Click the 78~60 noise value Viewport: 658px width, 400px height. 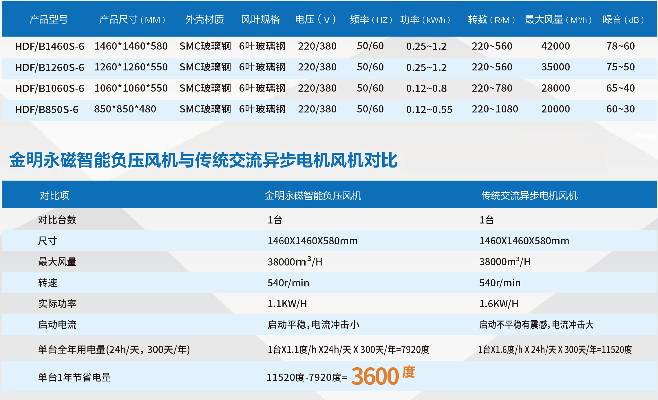(x=620, y=46)
